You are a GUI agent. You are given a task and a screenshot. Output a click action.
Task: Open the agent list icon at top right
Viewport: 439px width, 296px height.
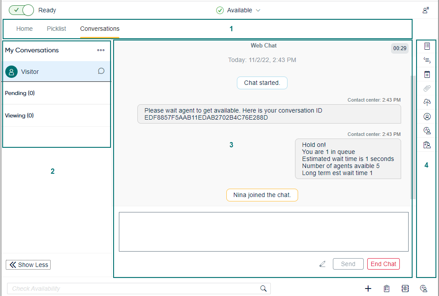[x=426, y=10]
